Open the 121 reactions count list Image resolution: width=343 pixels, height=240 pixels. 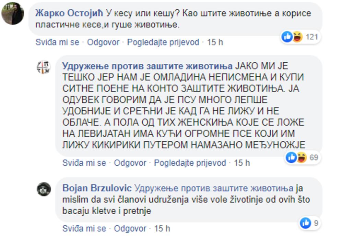point(312,37)
